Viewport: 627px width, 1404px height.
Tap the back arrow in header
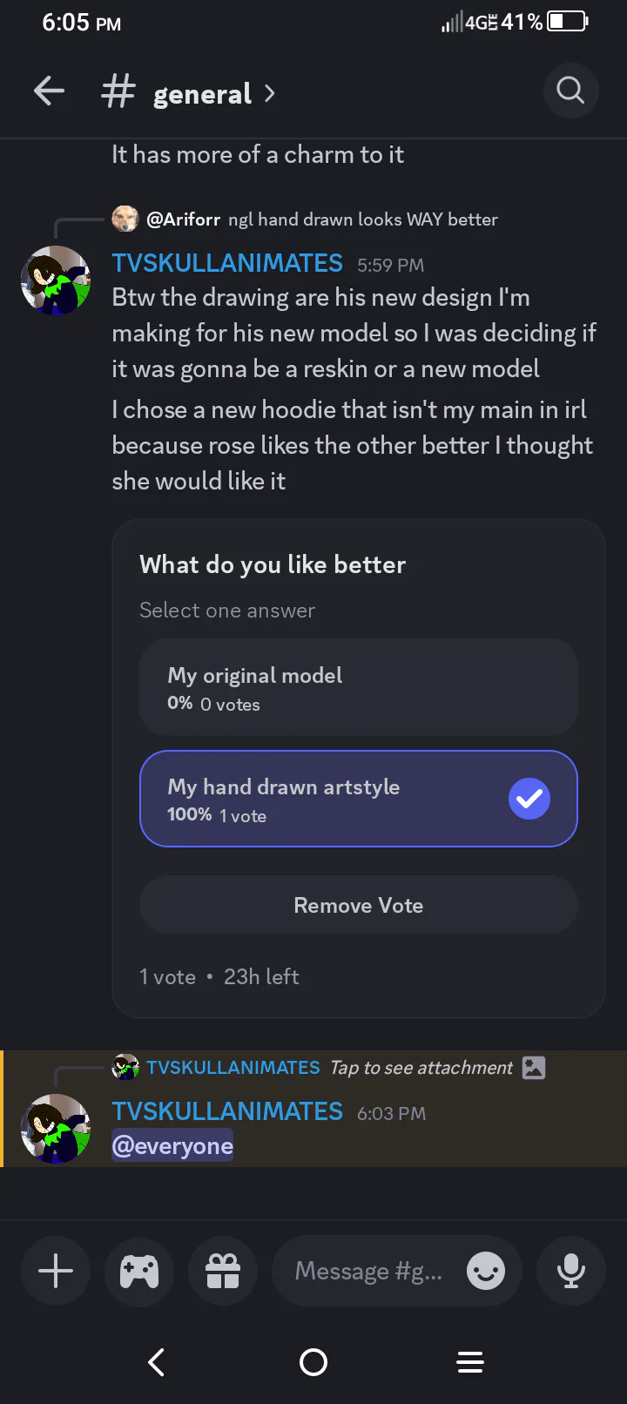[49, 91]
